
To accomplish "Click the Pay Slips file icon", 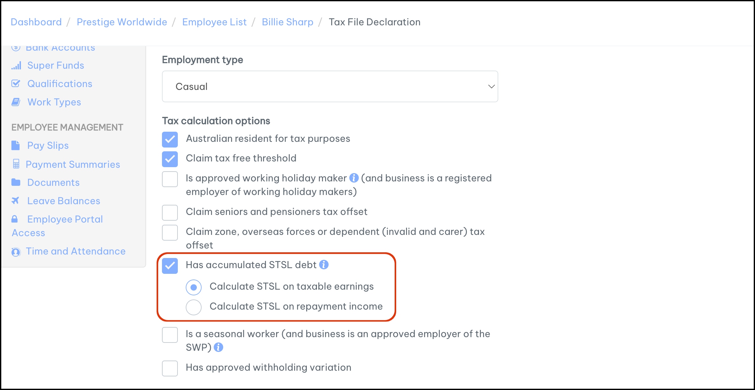I will pos(16,145).
